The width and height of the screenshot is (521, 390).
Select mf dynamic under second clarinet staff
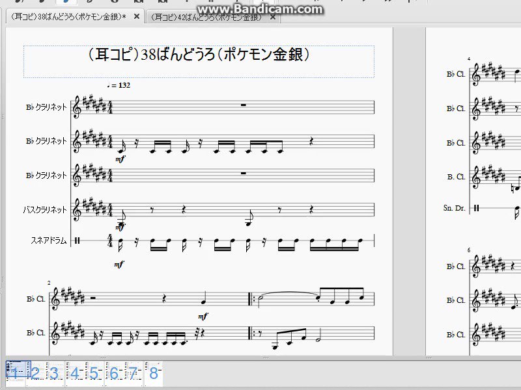pyautogui.click(x=120, y=159)
